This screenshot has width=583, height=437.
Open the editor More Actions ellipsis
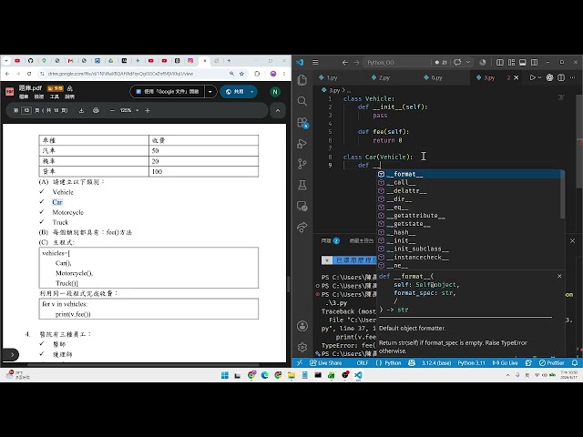(x=573, y=77)
